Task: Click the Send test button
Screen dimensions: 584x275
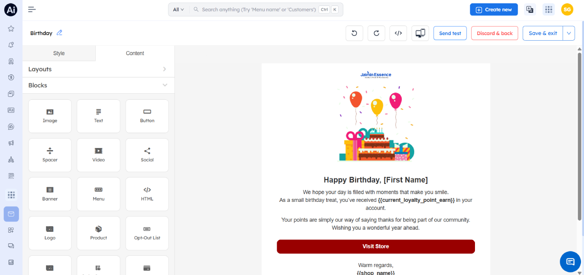Action: tap(450, 33)
